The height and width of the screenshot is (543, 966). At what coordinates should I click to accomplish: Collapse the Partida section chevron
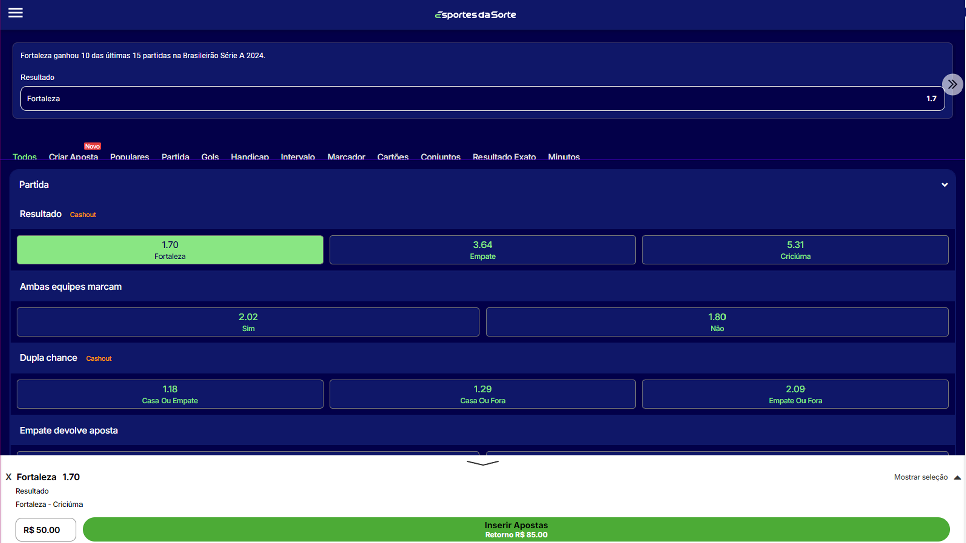(x=944, y=185)
